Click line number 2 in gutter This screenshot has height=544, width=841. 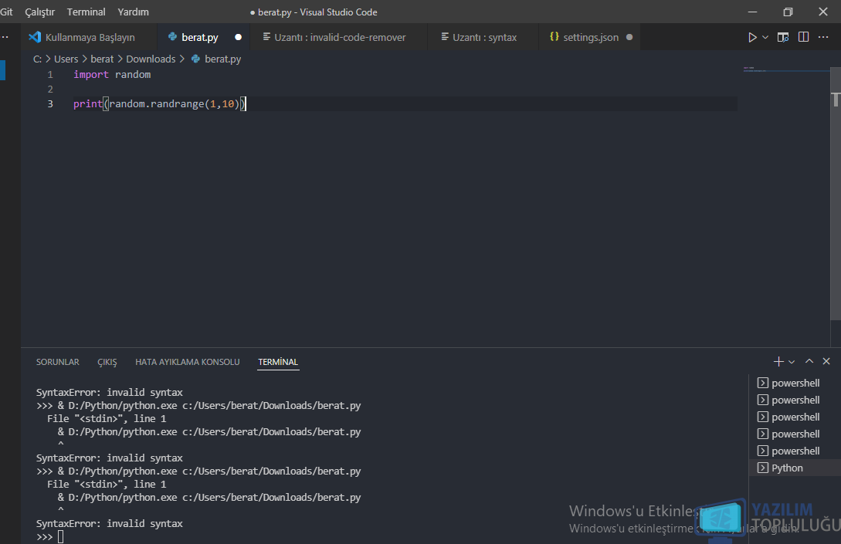click(x=50, y=89)
